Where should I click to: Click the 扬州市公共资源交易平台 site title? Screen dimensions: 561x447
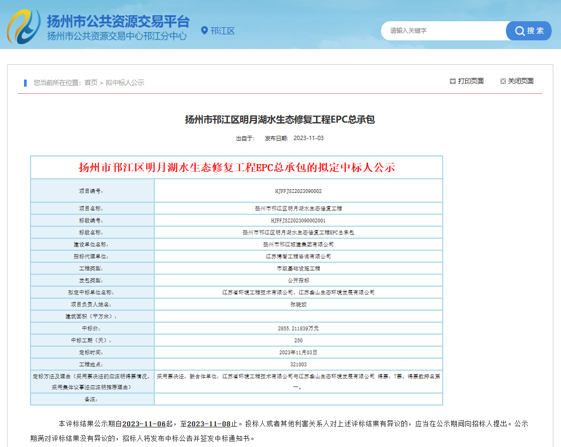[x=118, y=21]
